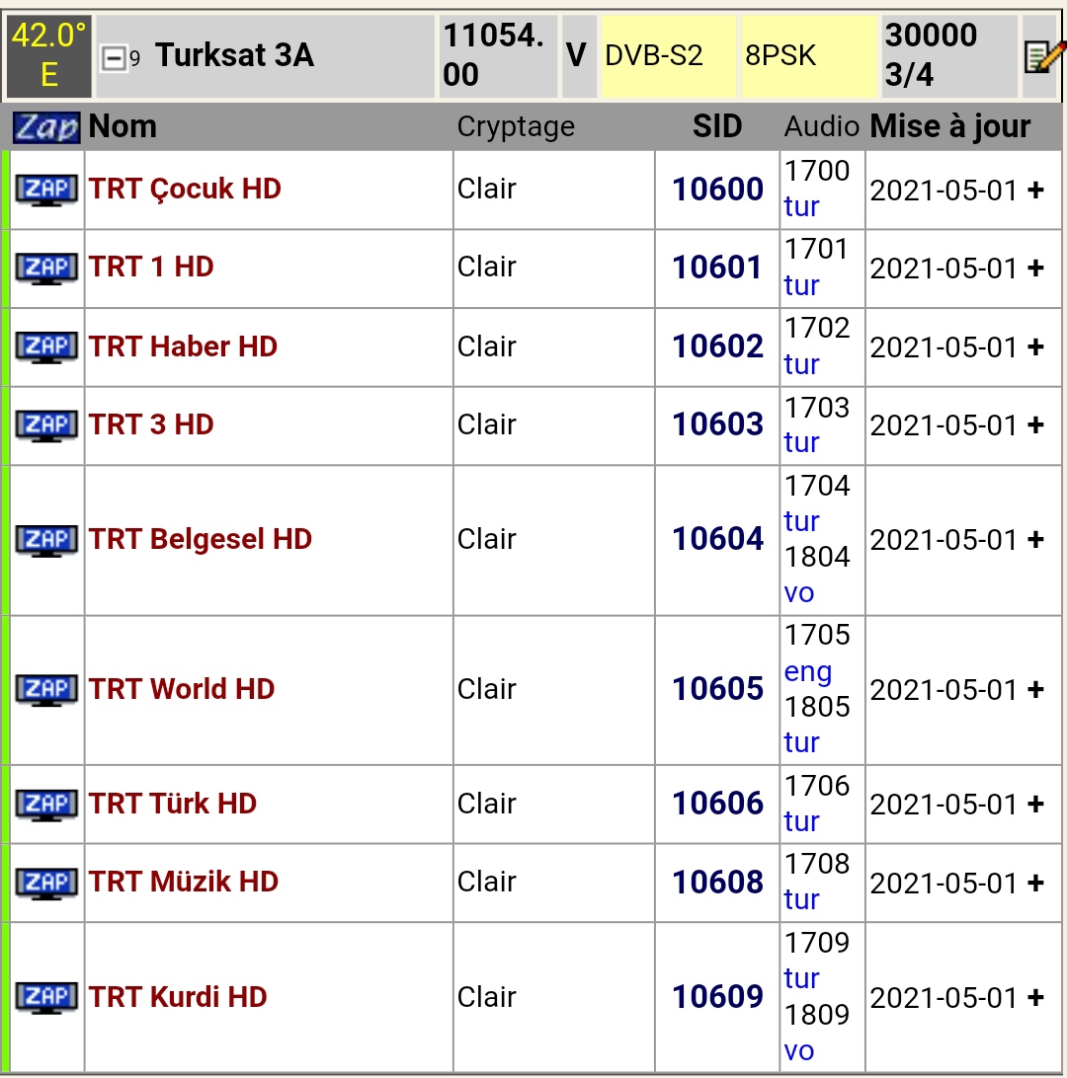Click the ZAP icon for TRT World HD
Image resolution: width=1067 pixels, height=1078 pixels.
46,690
